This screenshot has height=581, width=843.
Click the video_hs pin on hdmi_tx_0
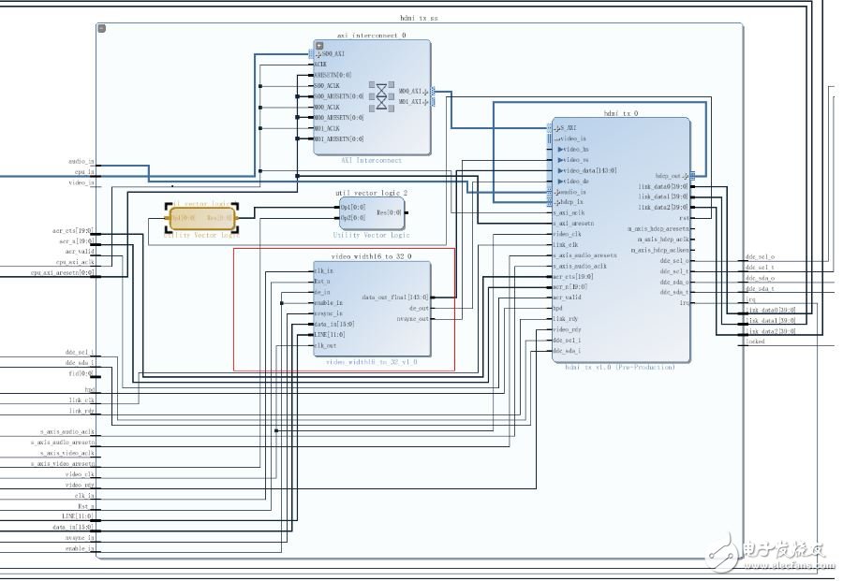point(576,150)
